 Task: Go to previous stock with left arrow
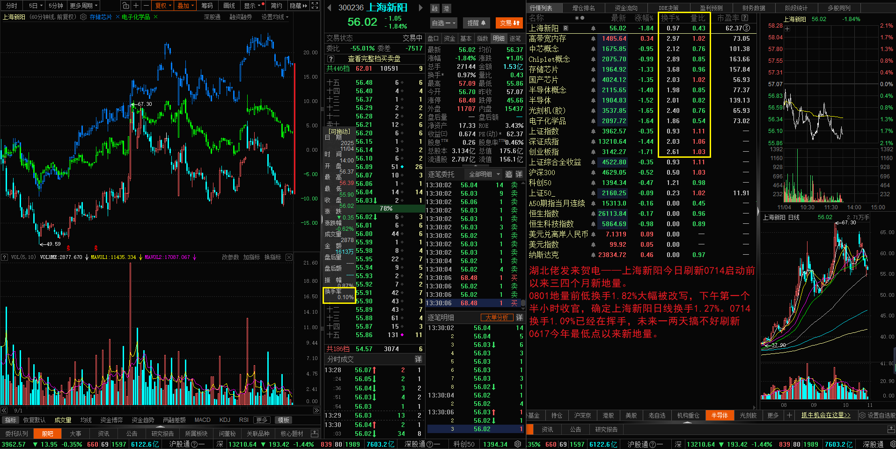pos(329,7)
